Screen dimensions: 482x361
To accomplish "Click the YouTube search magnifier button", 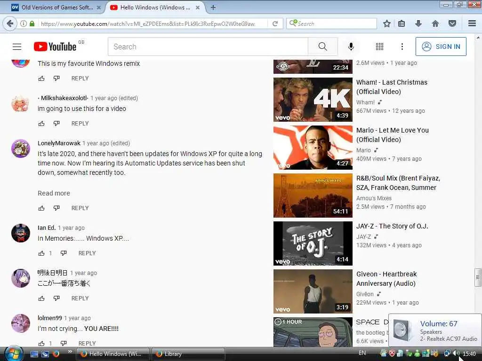I will point(323,47).
